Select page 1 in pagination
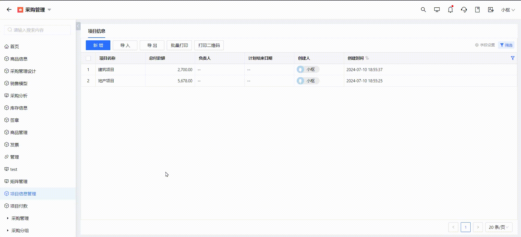The height and width of the screenshot is (237, 521). coord(466,227)
